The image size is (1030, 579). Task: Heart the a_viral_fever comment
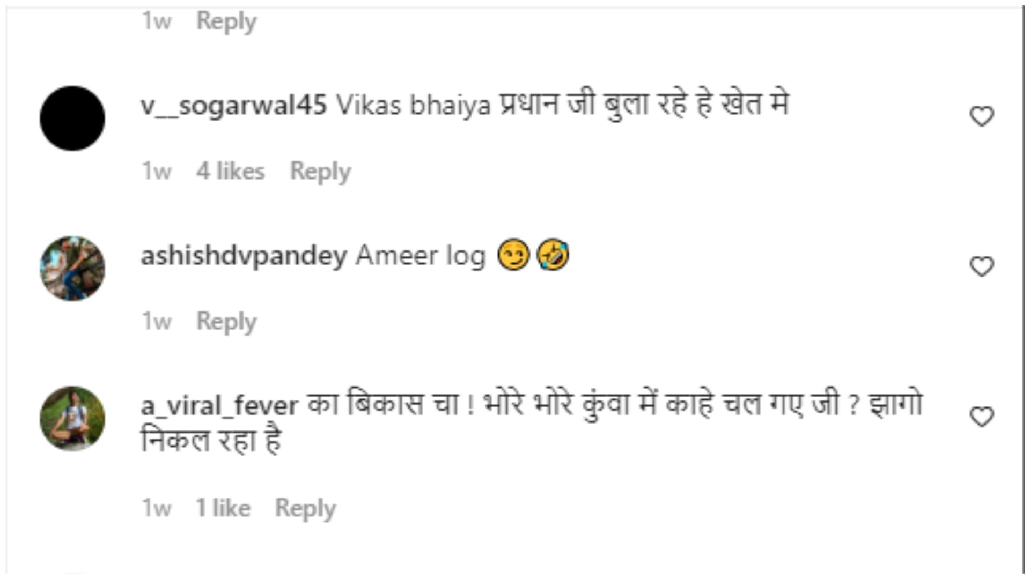click(x=981, y=417)
